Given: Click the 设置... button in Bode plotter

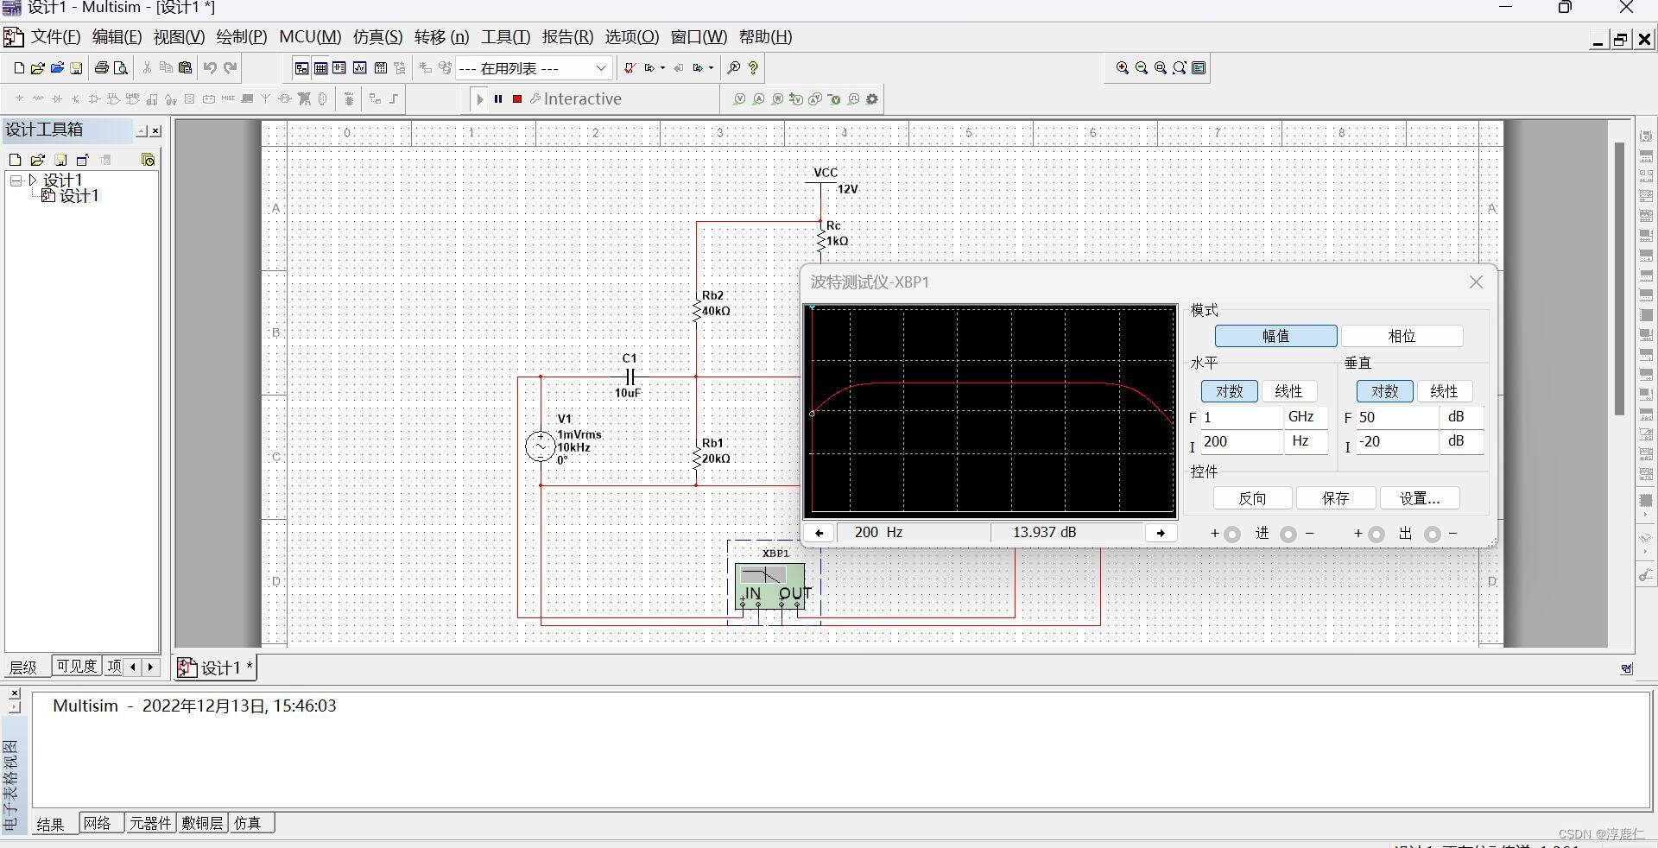Looking at the screenshot, I should [x=1419, y=498].
